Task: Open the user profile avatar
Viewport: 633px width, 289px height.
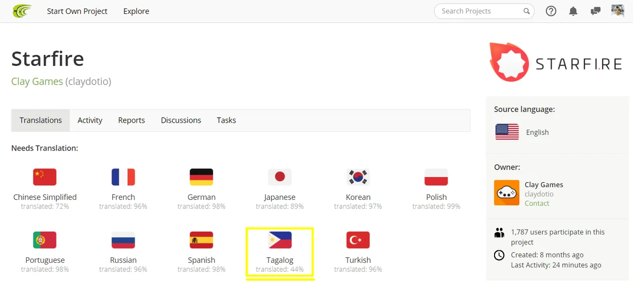Action: pos(618,10)
